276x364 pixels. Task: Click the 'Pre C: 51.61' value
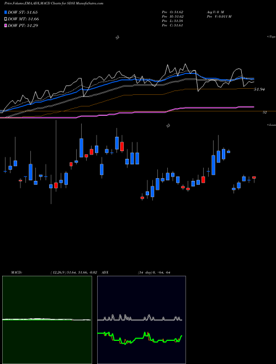[173, 25]
